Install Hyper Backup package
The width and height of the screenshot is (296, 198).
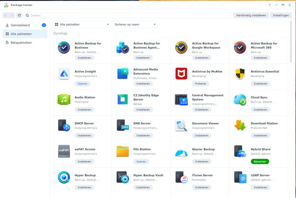click(84, 188)
